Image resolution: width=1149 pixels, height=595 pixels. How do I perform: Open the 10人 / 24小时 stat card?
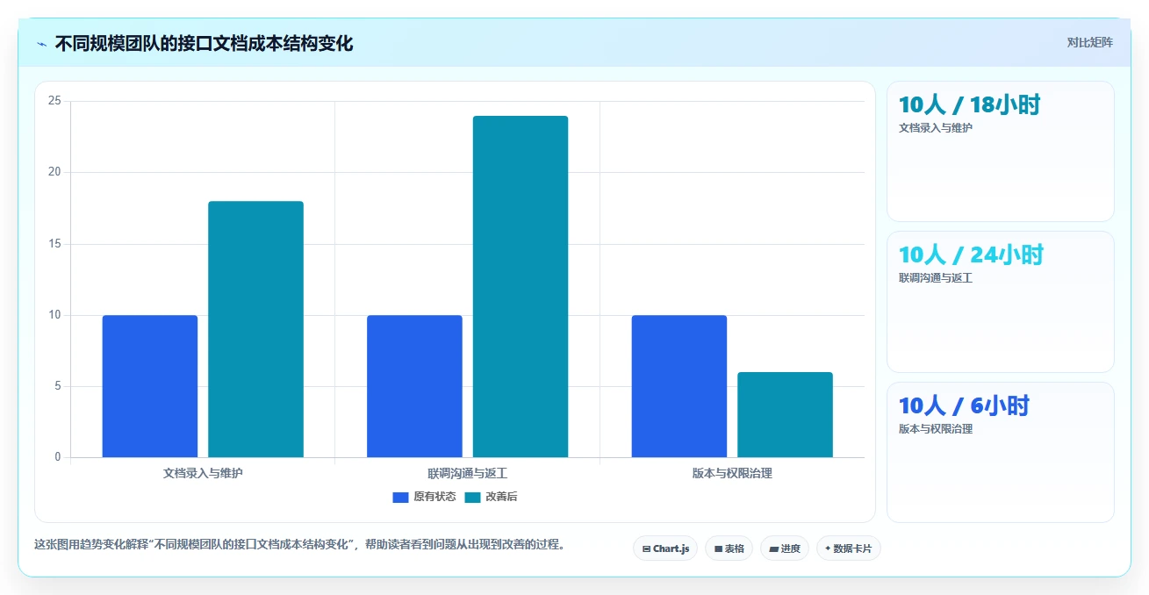point(1000,302)
